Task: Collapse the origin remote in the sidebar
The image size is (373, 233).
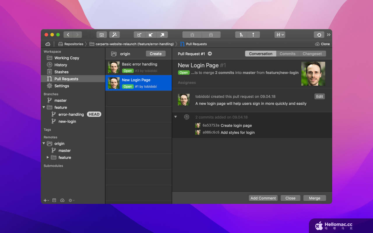Action: (44, 143)
